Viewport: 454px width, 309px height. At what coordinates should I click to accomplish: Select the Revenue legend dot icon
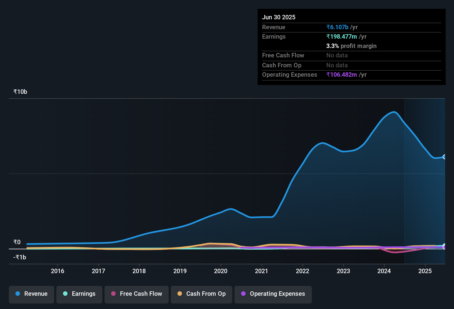click(x=17, y=294)
